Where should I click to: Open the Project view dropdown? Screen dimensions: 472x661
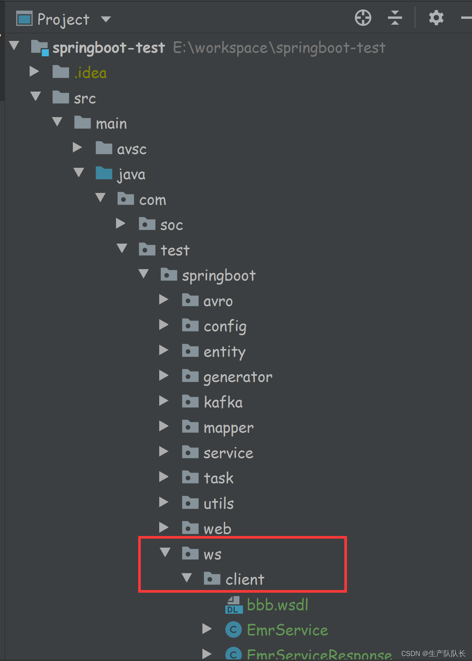point(106,19)
